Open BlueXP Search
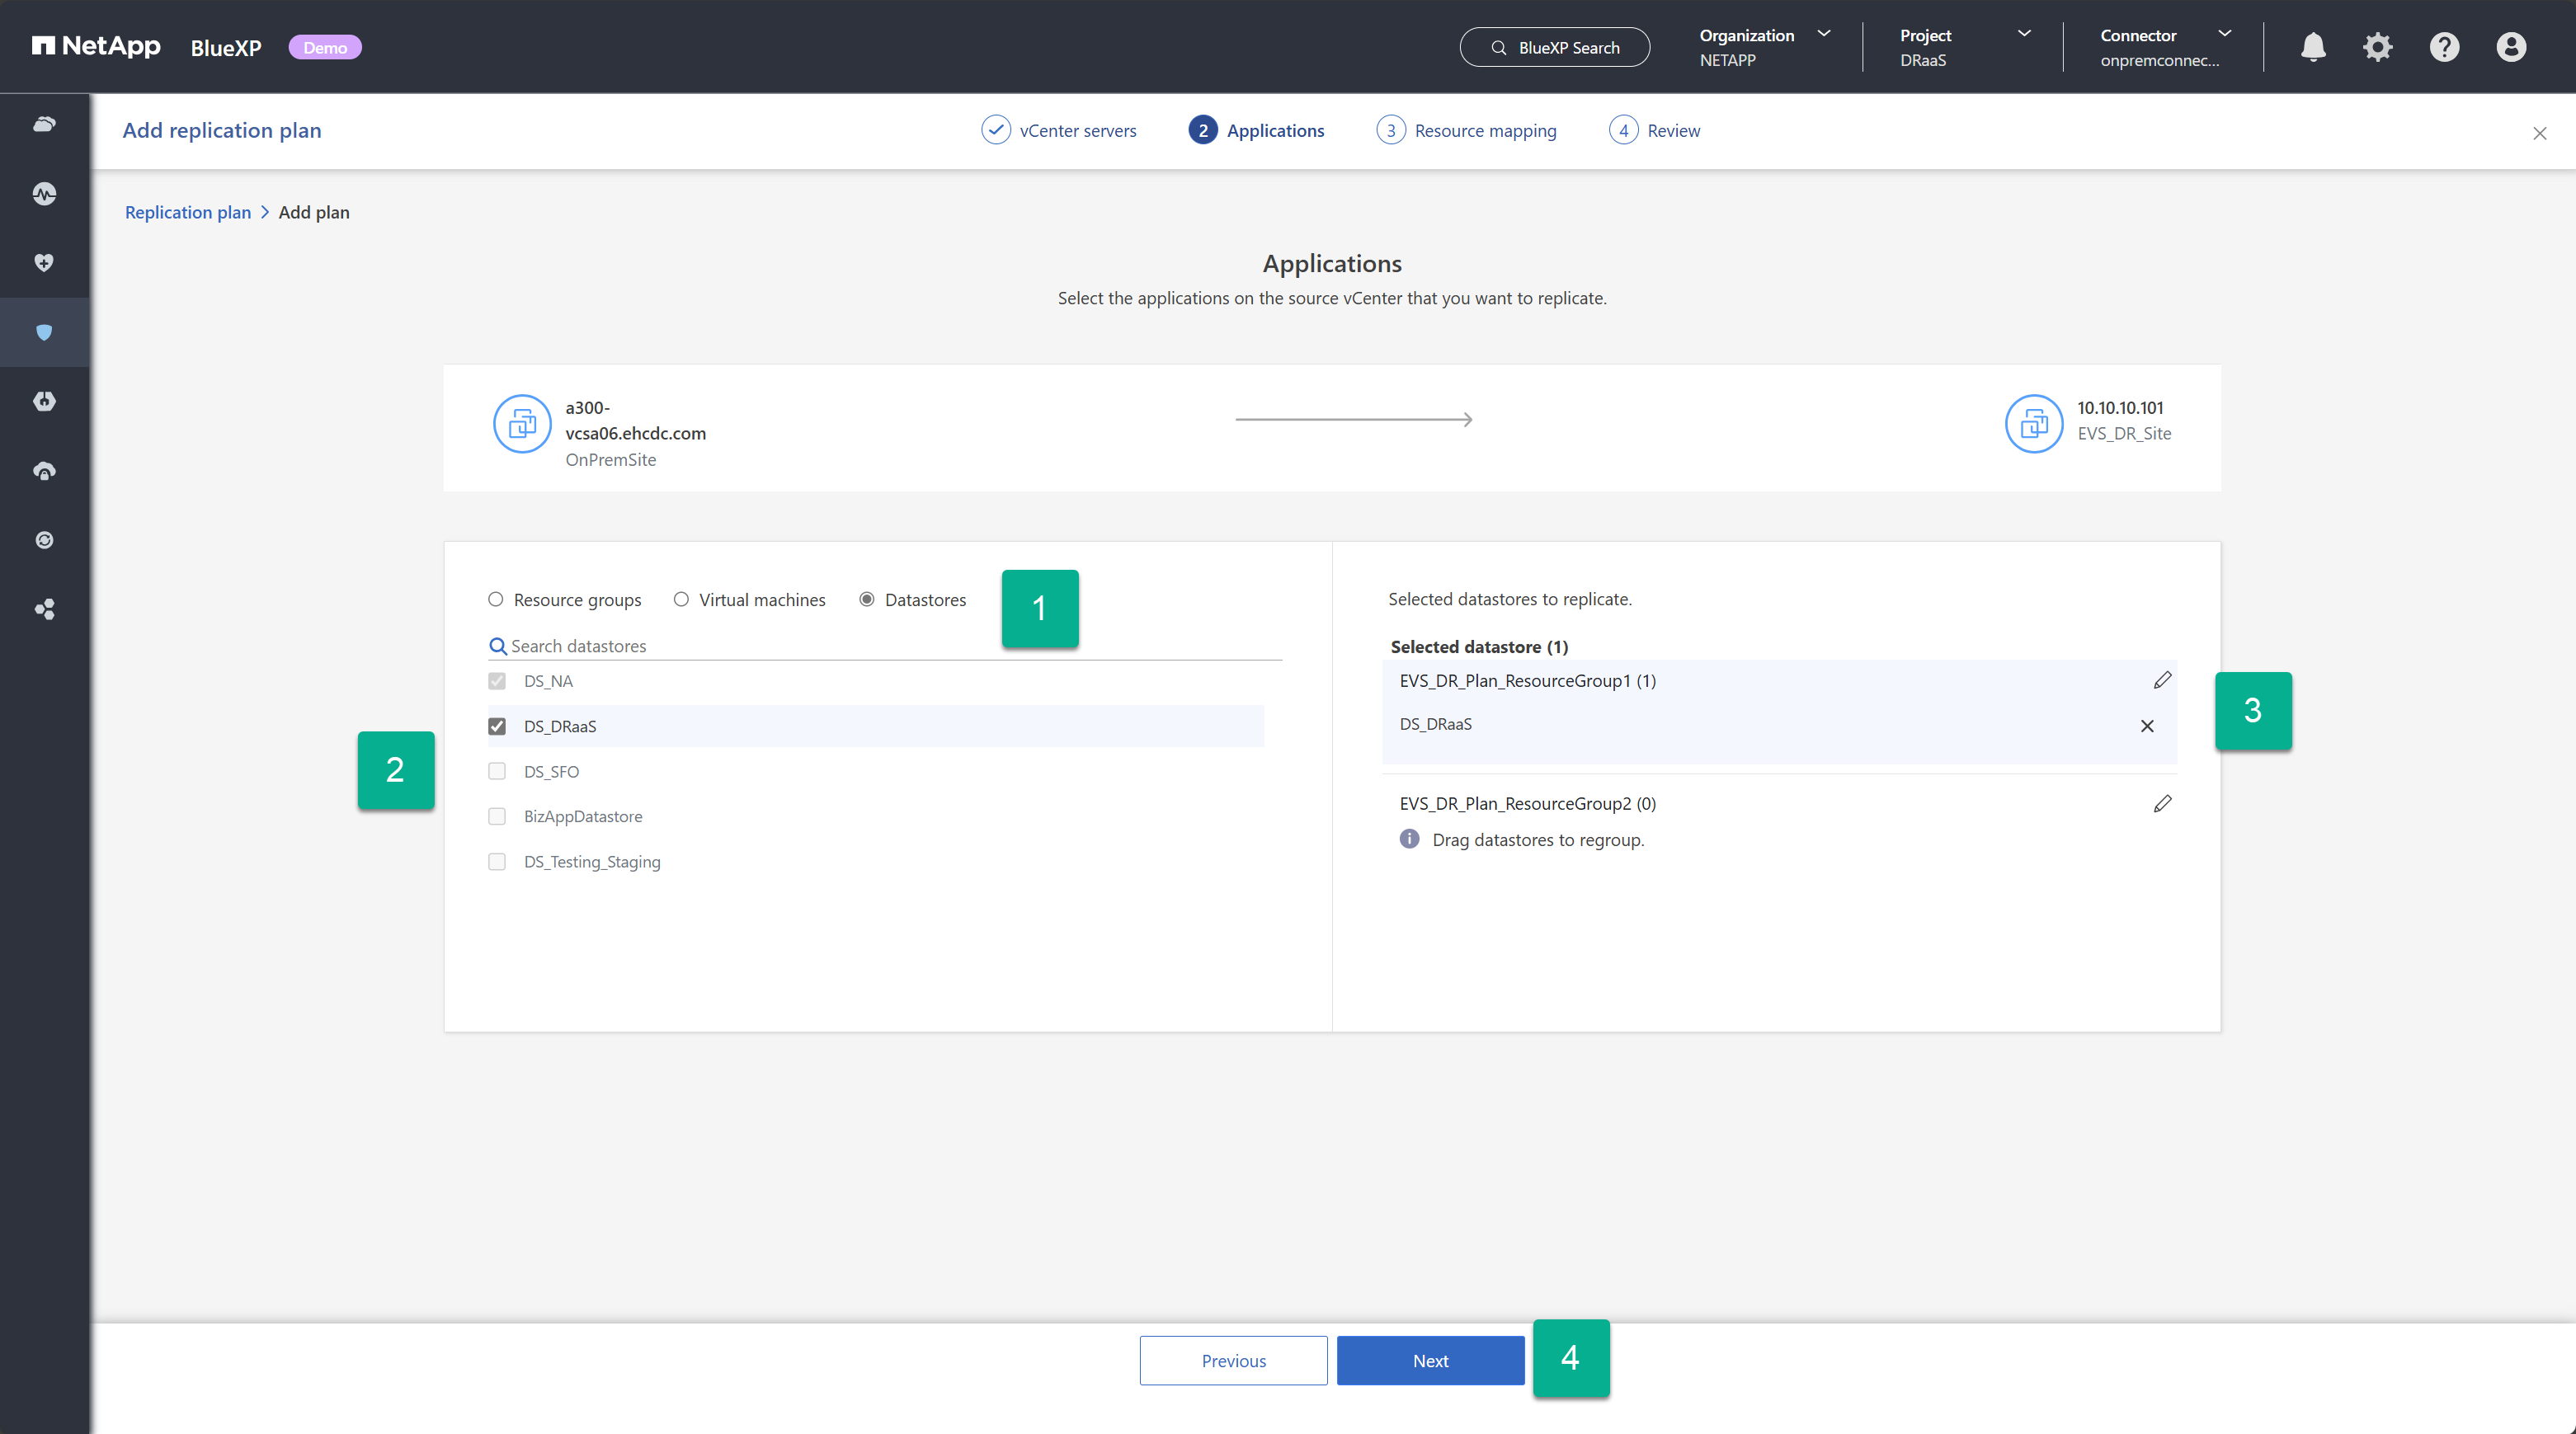The width and height of the screenshot is (2576, 1434). click(1555, 47)
